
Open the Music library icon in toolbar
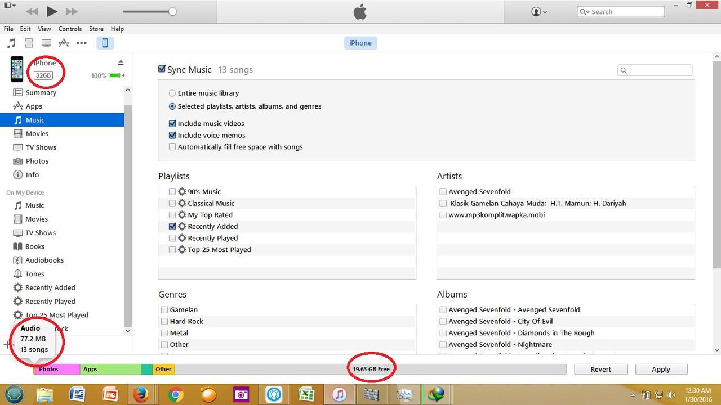pos(11,43)
